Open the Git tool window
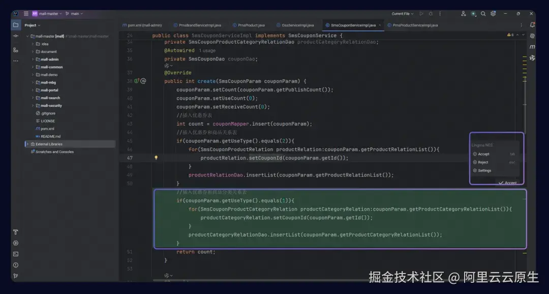This screenshot has height=294, width=549. tap(15, 276)
